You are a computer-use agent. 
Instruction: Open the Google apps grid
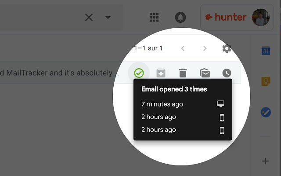(154, 18)
